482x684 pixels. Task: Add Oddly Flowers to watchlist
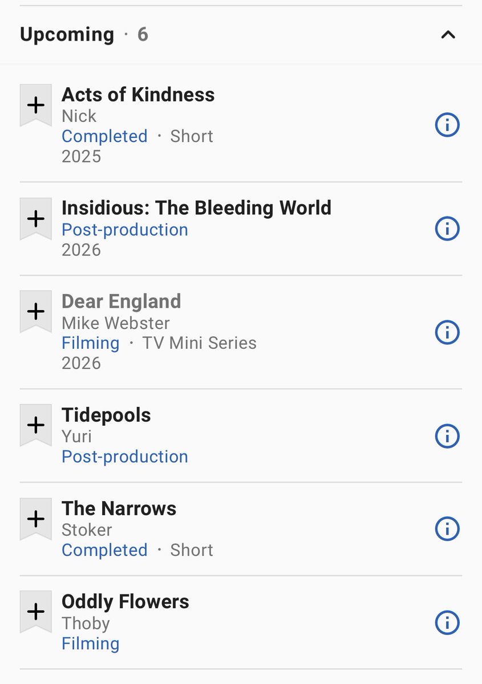(x=36, y=612)
